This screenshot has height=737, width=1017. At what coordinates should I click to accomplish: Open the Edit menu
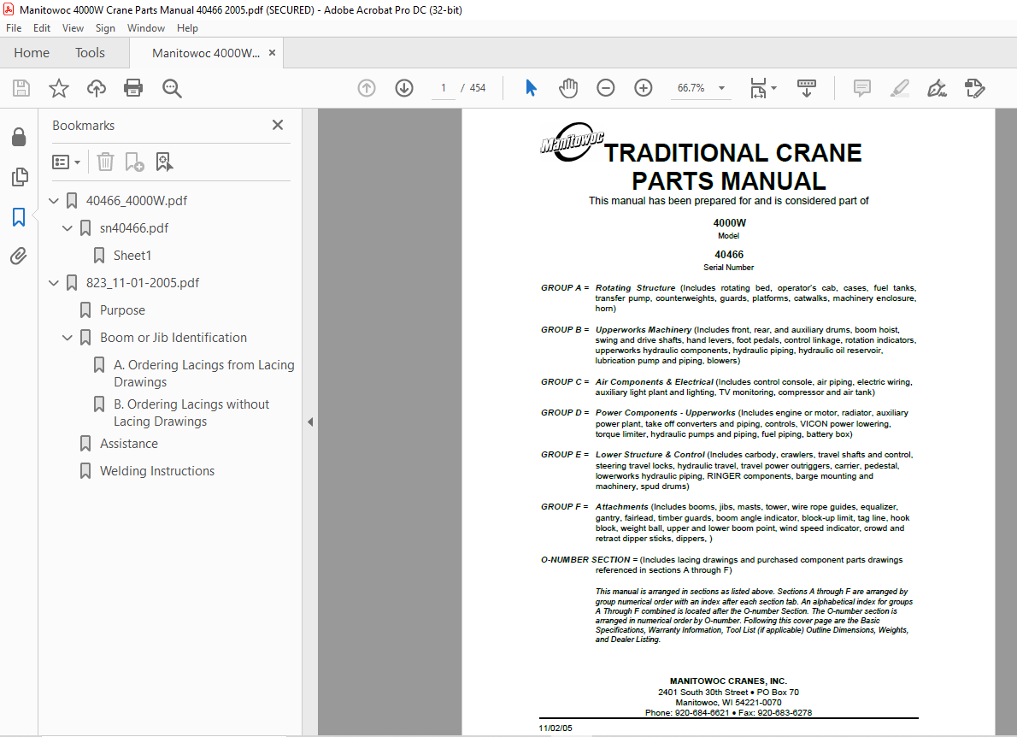pos(42,28)
